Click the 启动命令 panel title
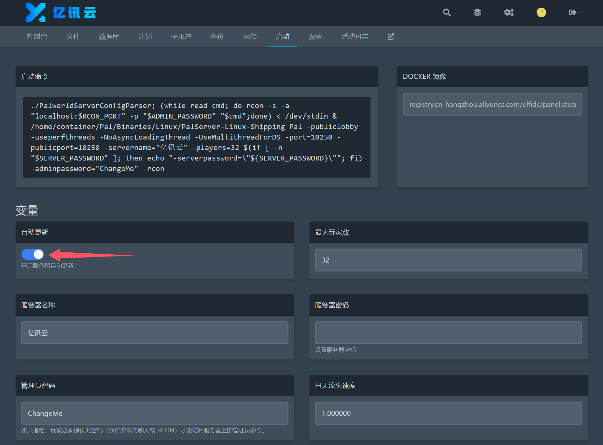The height and width of the screenshot is (445, 603). pos(34,77)
